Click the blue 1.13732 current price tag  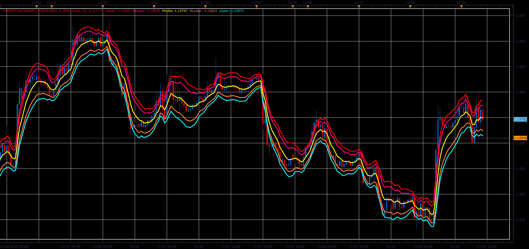(x=520, y=119)
